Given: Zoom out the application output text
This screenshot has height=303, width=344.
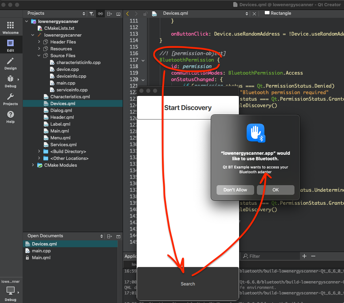Looking at the screenshot, I should 313,256.
